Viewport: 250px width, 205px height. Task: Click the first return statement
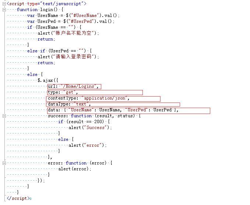point(46,39)
